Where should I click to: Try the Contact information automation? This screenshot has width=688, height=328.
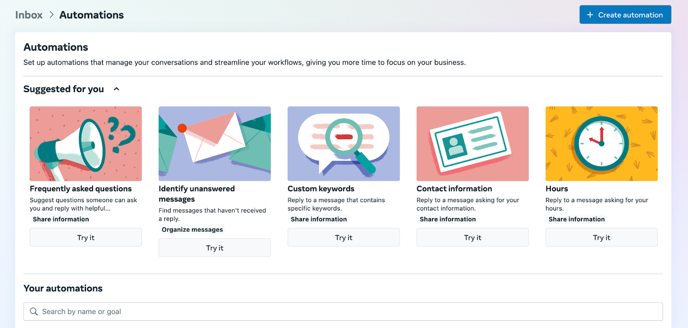[x=473, y=237]
